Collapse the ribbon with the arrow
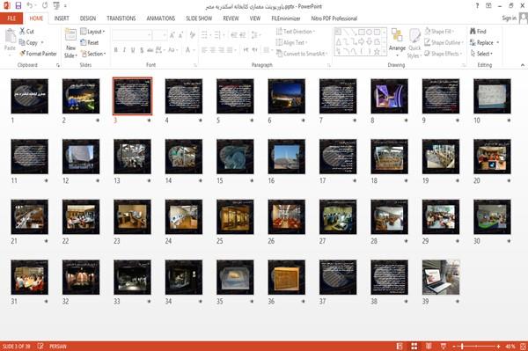 tap(522, 65)
